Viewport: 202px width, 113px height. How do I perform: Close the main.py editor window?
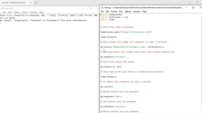(200, 8)
